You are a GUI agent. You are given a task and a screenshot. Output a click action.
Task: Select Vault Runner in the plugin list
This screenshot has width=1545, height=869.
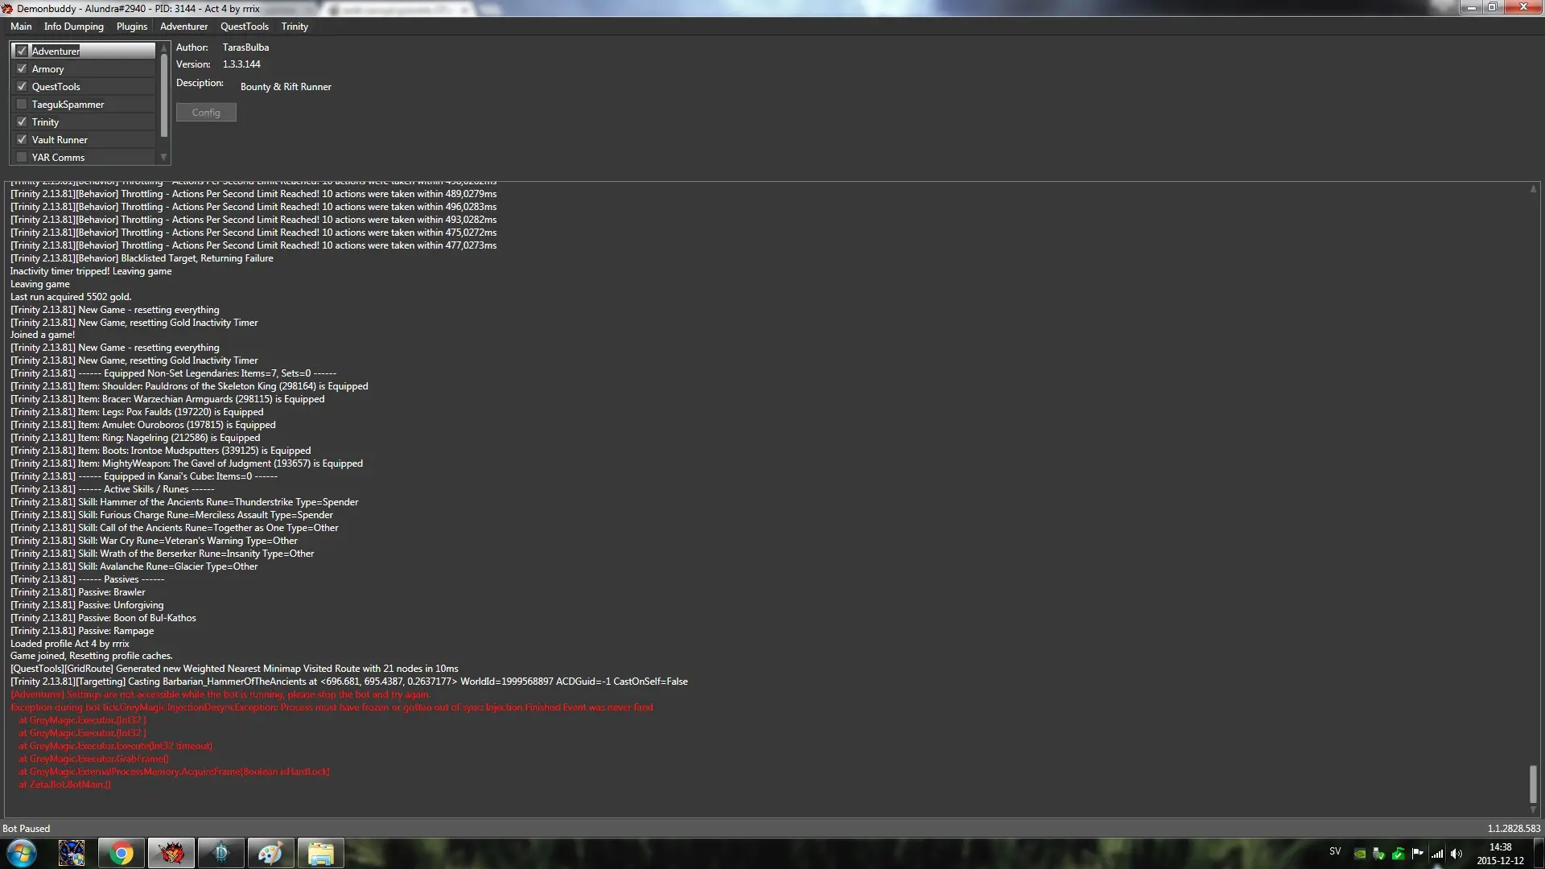click(x=84, y=139)
